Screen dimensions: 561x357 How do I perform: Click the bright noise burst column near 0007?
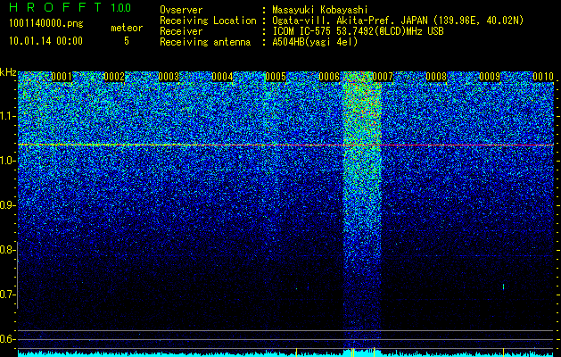tap(362, 210)
